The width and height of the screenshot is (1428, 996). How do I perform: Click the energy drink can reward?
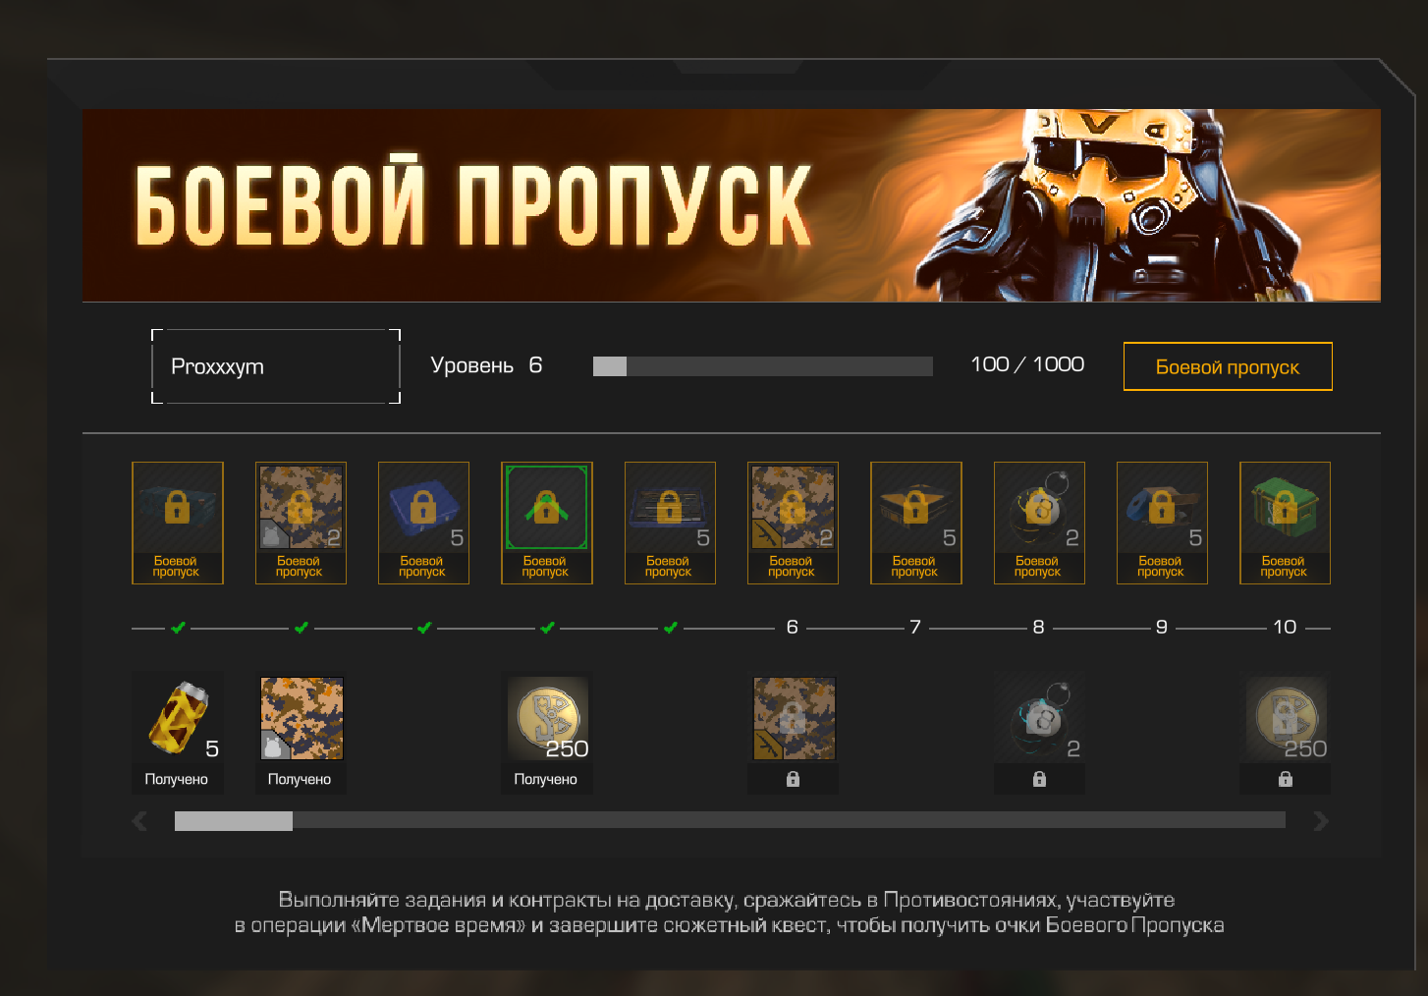[x=178, y=732]
